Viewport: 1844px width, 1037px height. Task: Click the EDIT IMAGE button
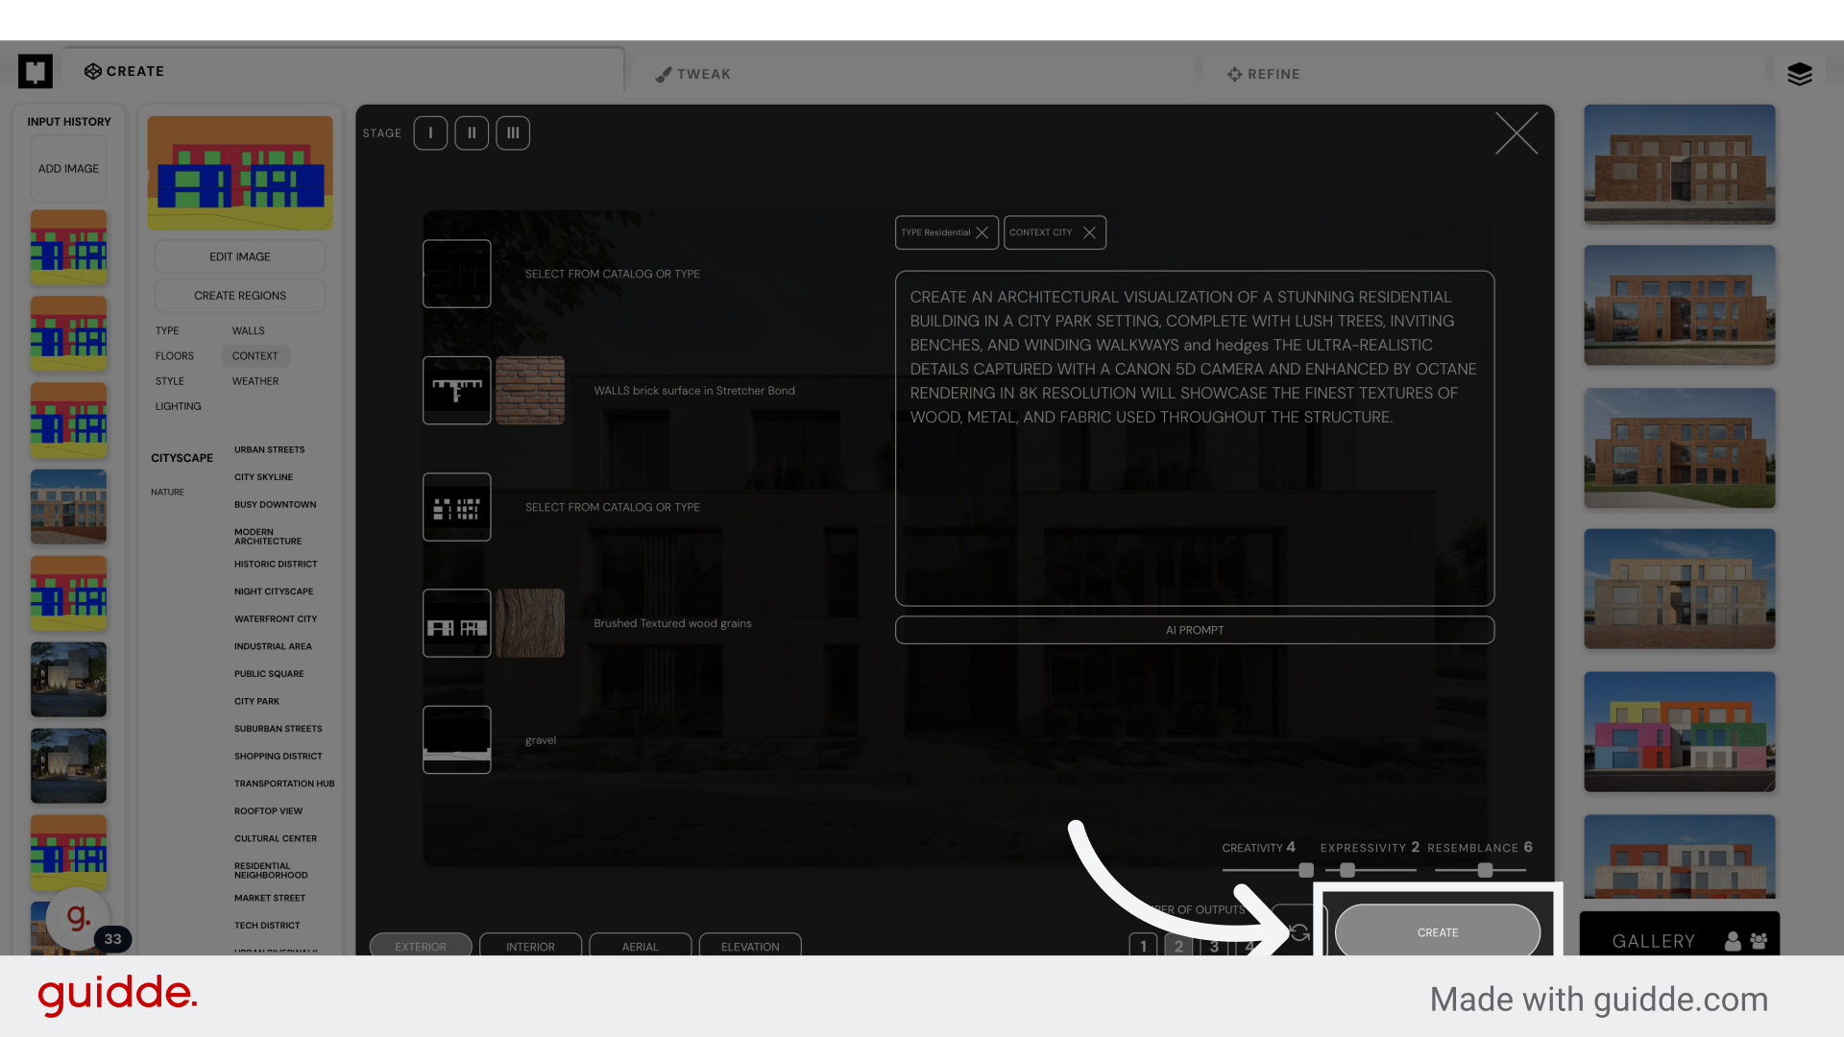pyautogui.click(x=240, y=256)
